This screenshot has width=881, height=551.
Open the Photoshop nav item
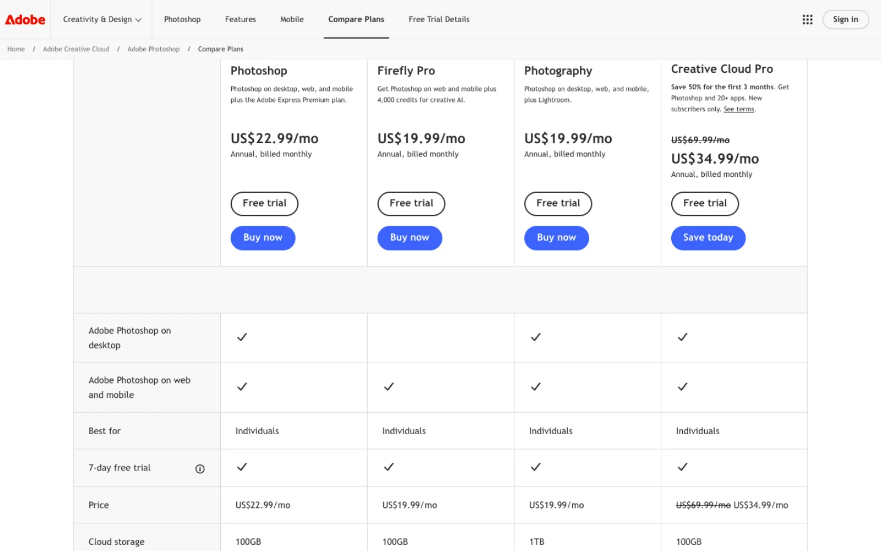tap(182, 19)
